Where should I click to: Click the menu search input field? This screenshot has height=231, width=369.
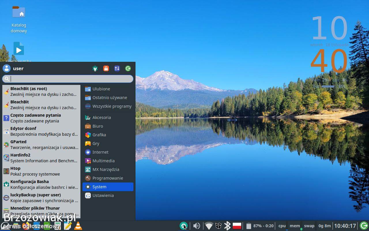pyautogui.click(x=71, y=79)
